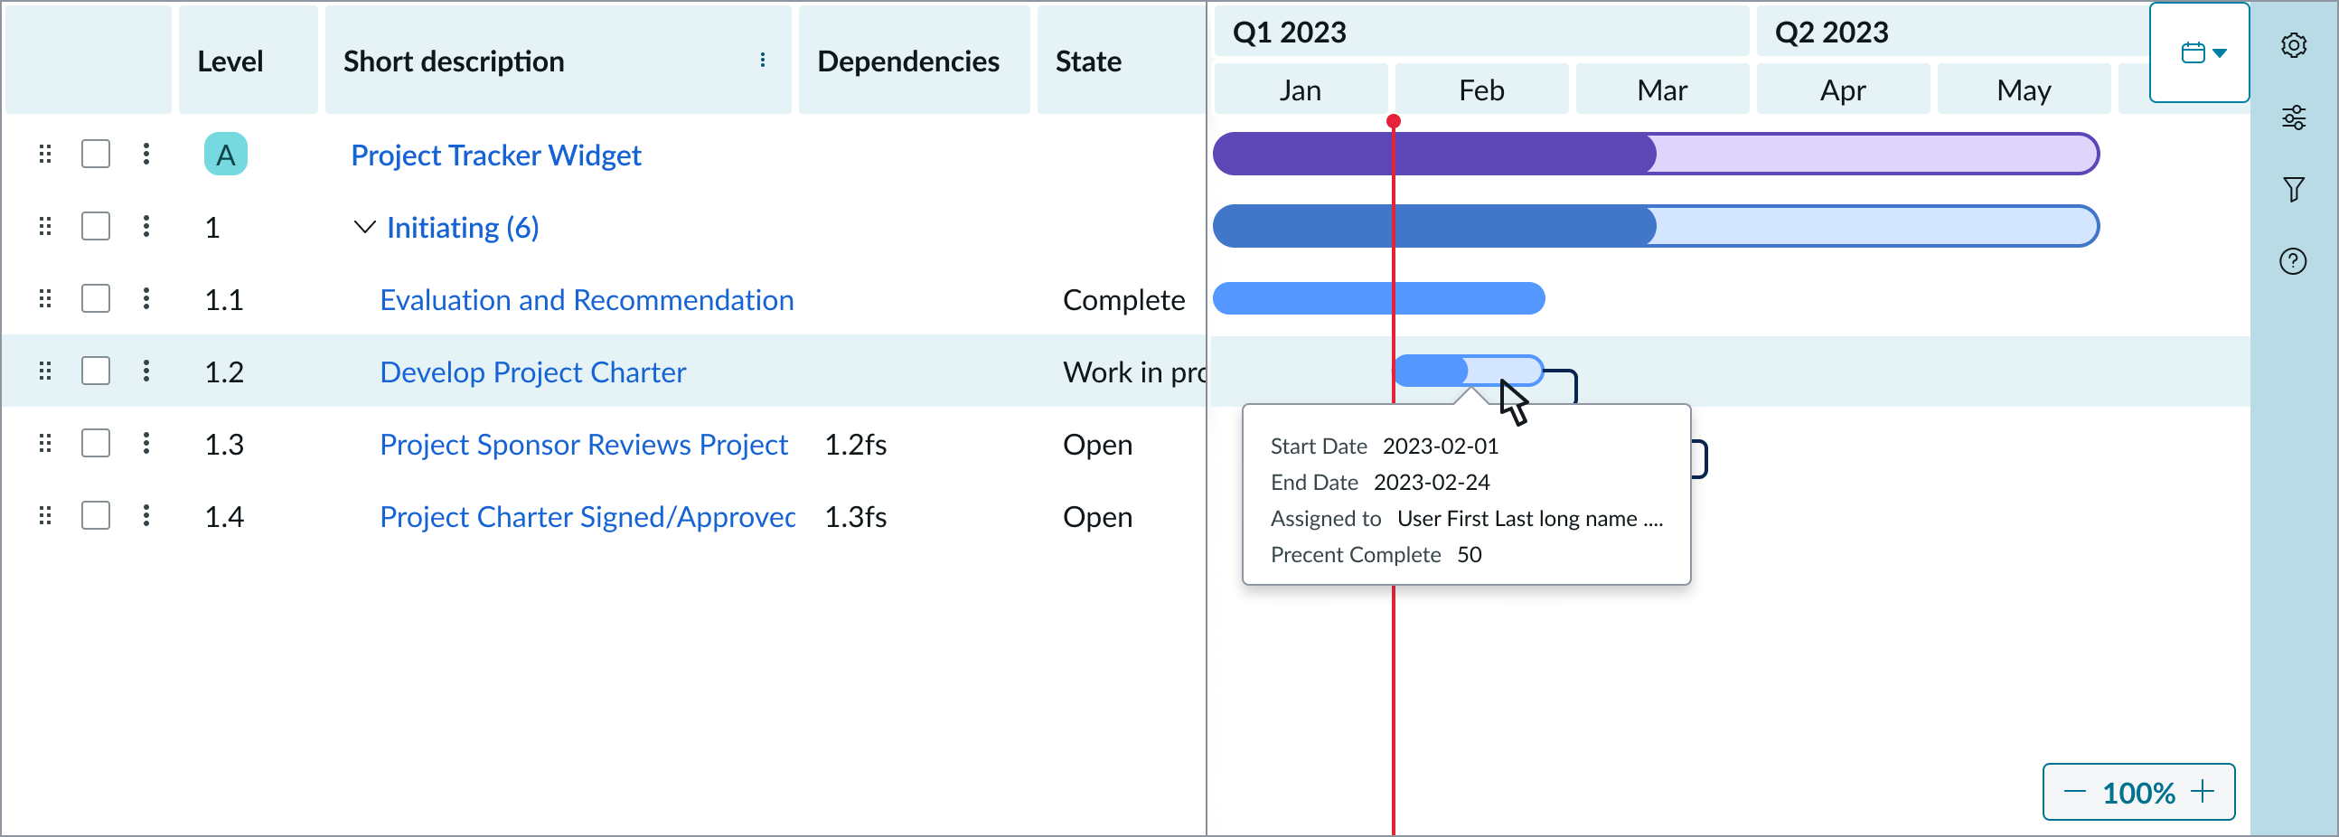Tick the checkbox for row 1.1
This screenshot has width=2339, height=837.
(95, 298)
